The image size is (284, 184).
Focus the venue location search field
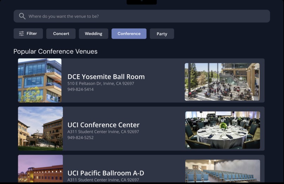(x=142, y=16)
